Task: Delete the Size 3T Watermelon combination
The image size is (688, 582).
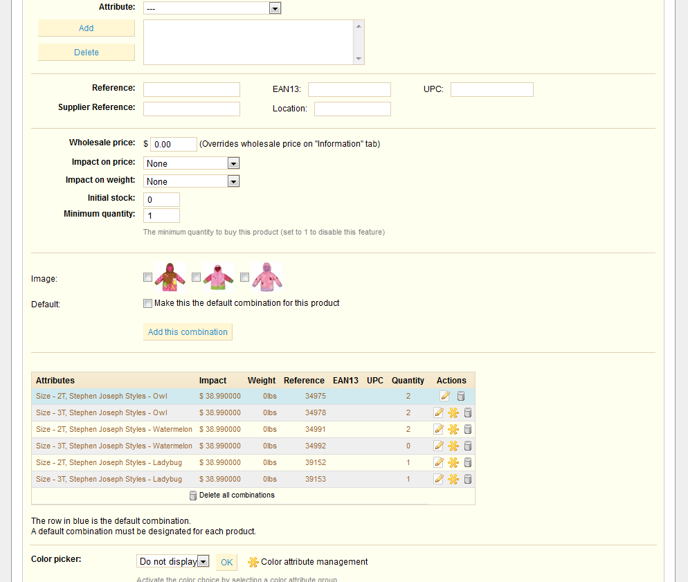Action: point(468,446)
